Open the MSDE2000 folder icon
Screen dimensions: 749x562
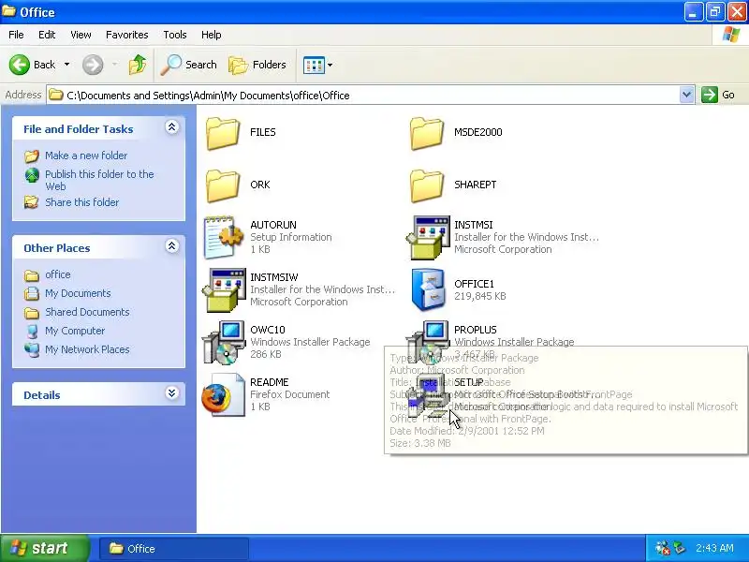coord(427,133)
